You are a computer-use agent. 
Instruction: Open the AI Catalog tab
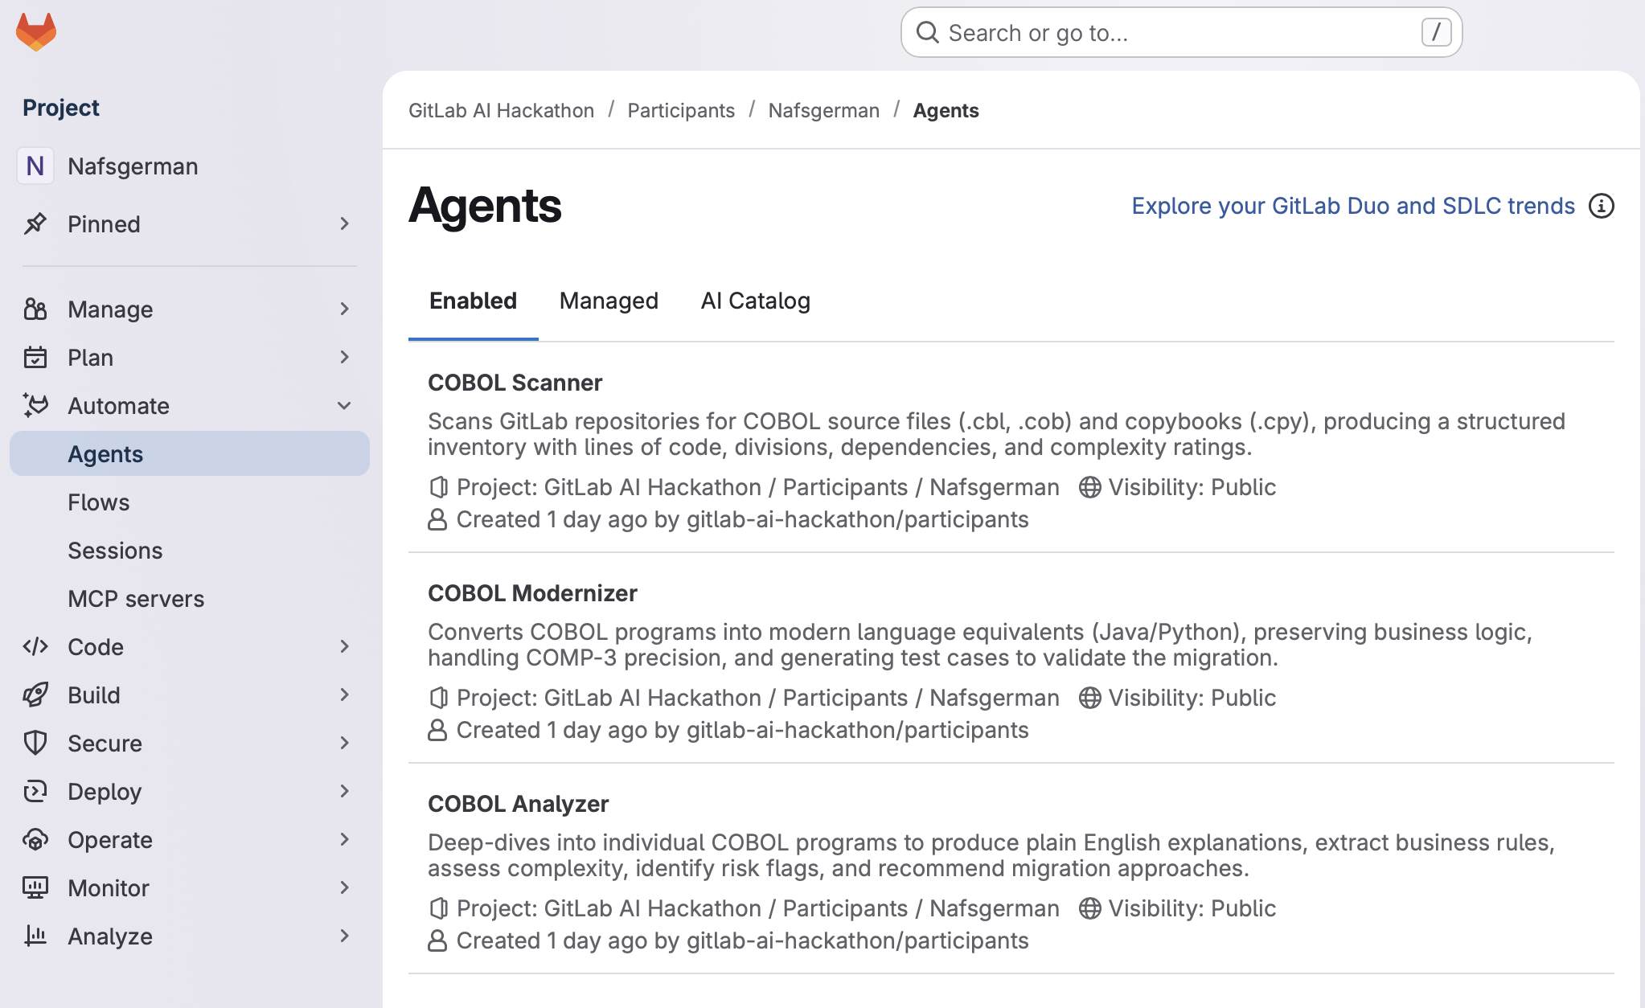tap(755, 301)
